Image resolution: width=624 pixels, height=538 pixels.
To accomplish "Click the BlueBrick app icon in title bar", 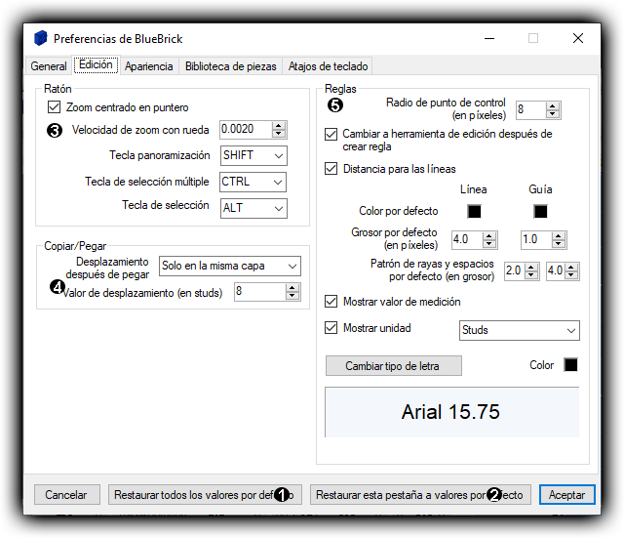I will pyautogui.click(x=41, y=39).
